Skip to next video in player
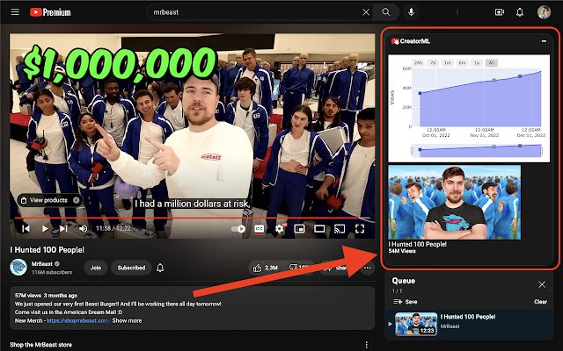The width and height of the screenshot is (563, 351). pos(63,228)
